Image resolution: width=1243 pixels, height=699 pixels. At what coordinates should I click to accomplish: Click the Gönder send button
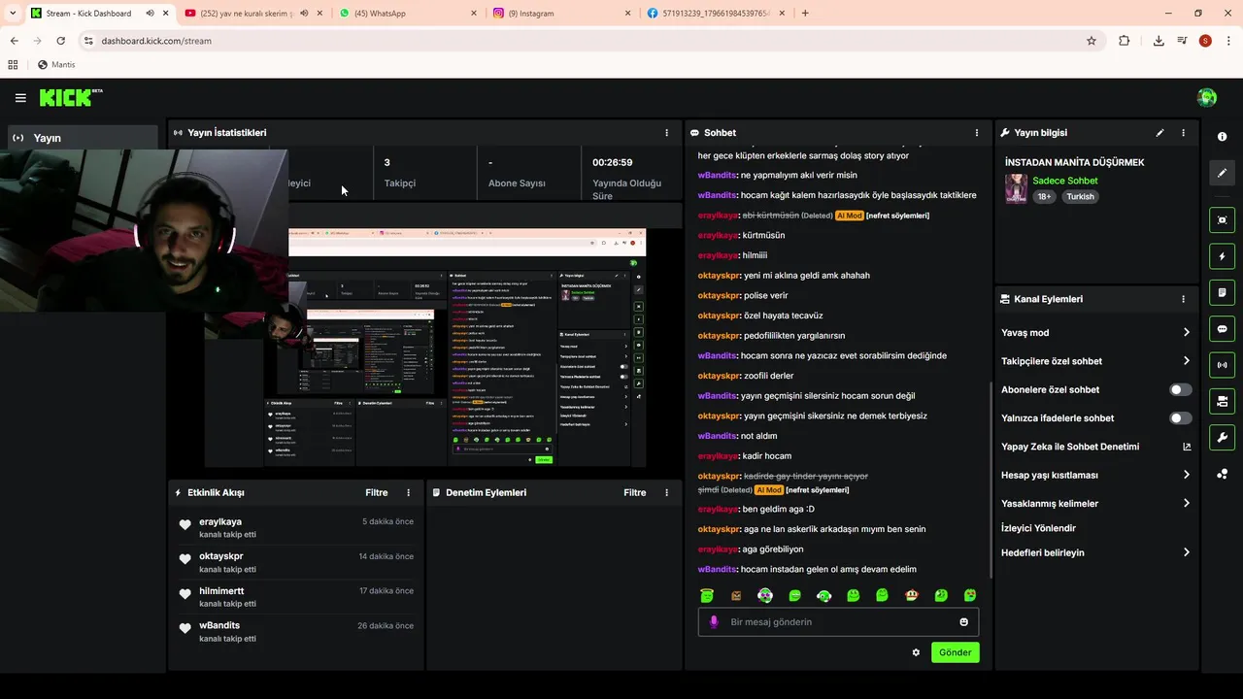coord(955,652)
